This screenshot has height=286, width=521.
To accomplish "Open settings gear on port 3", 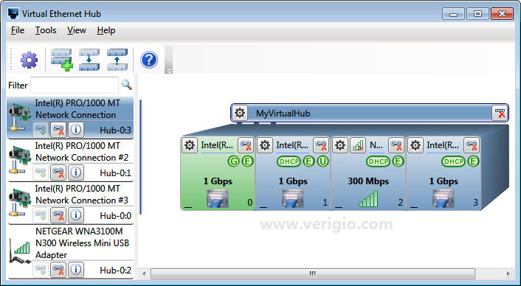I will [415, 145].
